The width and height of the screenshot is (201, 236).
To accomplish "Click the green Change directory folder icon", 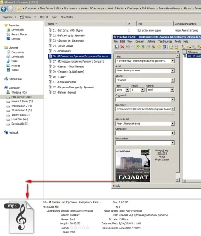I will coord(138,47).
